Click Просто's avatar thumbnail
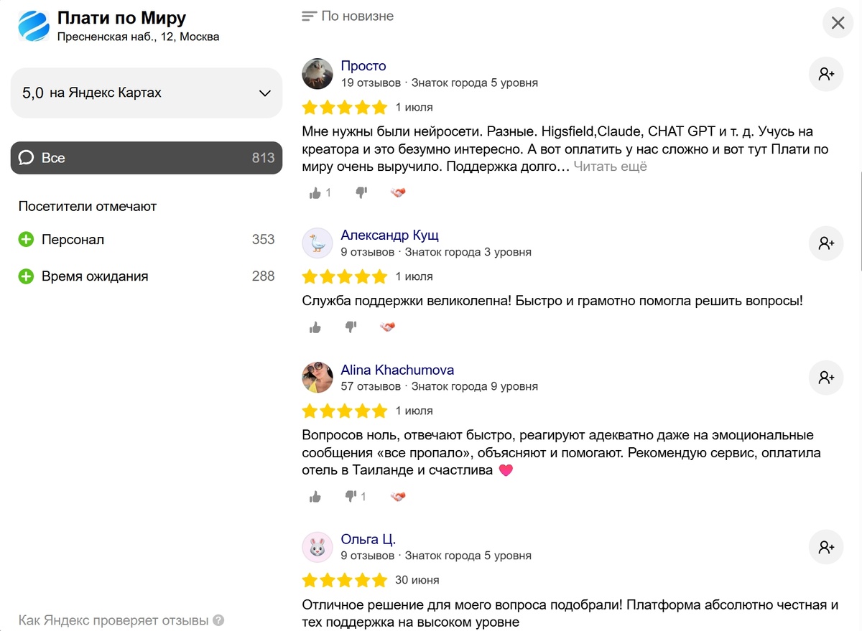This screenshot has width=862, height=631. coord(318,73)
